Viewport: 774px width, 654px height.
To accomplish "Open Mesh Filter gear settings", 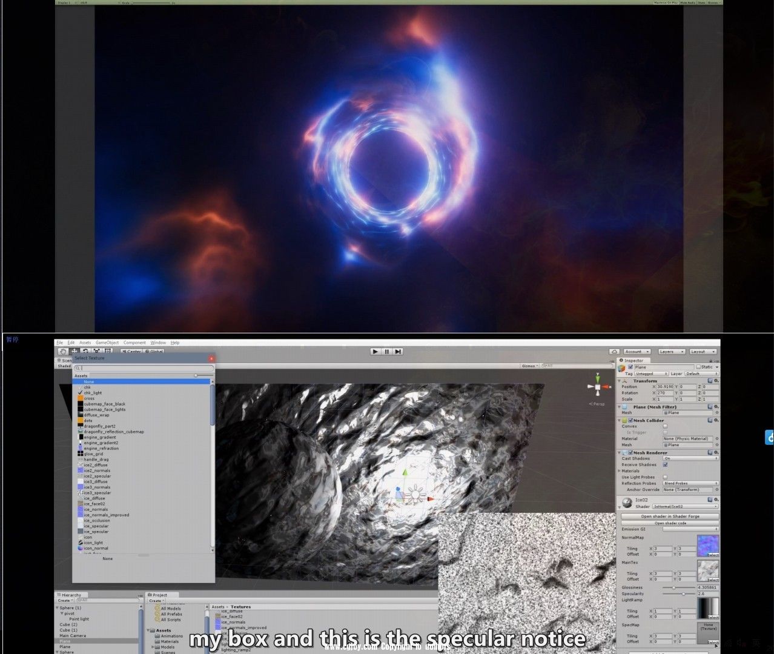I will [716, 407].
